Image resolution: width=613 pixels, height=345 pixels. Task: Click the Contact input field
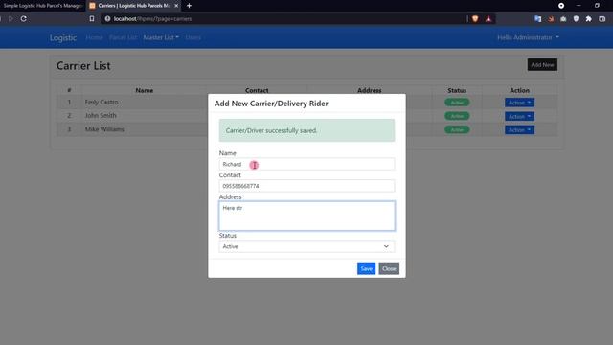(306, 186)
